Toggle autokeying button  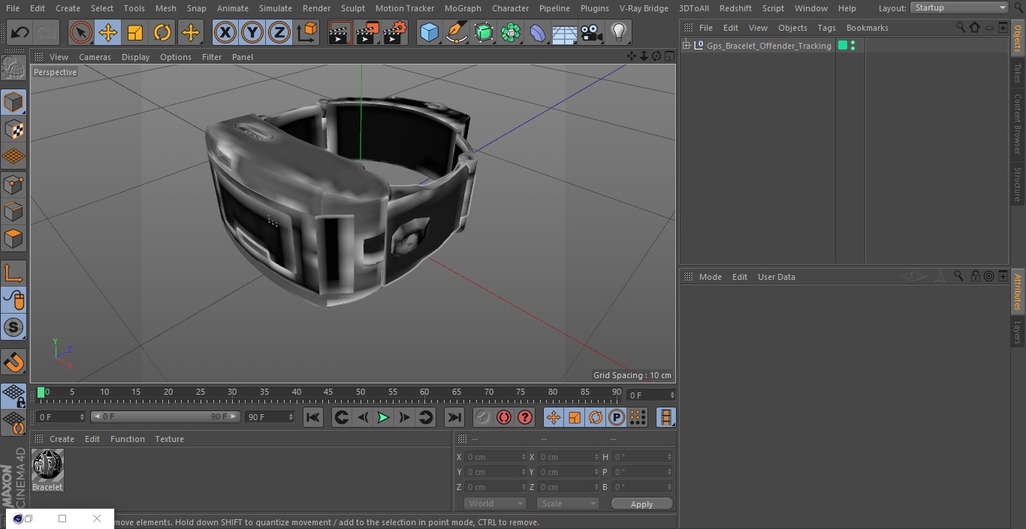coord(504,417)
